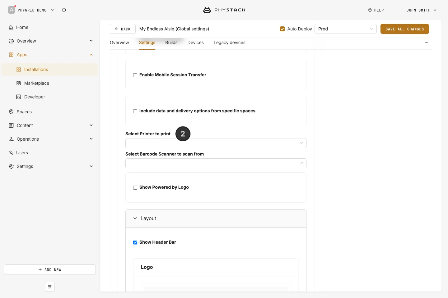This screenshot has height=298, width=448.
Task: Click the Marketplace icon
Action: point(19,83)
